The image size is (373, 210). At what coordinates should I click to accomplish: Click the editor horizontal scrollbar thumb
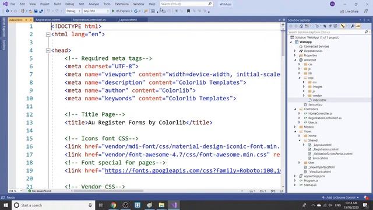[108, 191]
